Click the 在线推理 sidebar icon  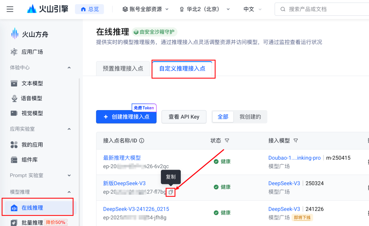click(14, 208)
